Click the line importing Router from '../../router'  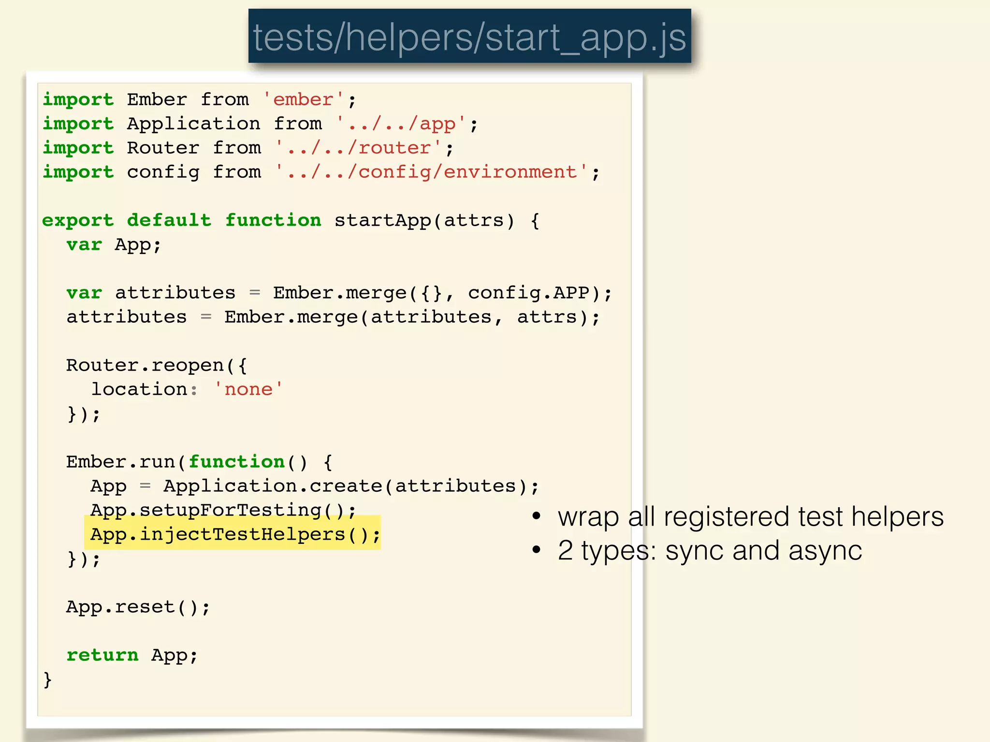tap(248, 148)
